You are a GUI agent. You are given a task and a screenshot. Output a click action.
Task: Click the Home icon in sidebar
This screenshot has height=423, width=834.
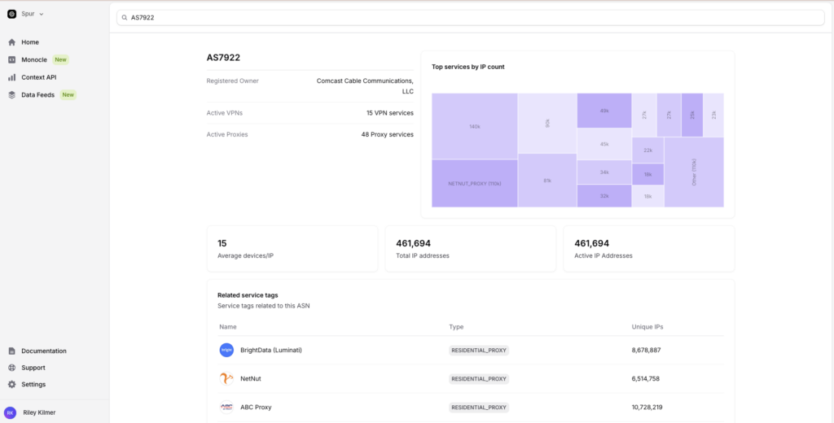[12, 42]
